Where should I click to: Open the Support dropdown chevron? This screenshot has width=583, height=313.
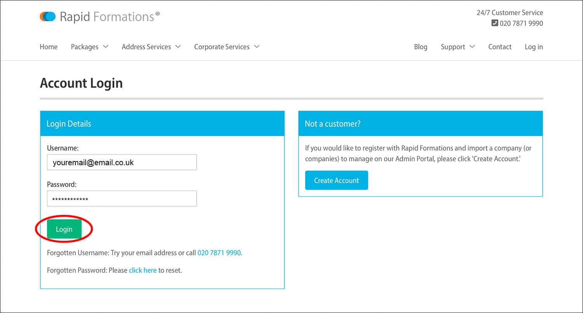pyautogui.click(x=472, y=47)
